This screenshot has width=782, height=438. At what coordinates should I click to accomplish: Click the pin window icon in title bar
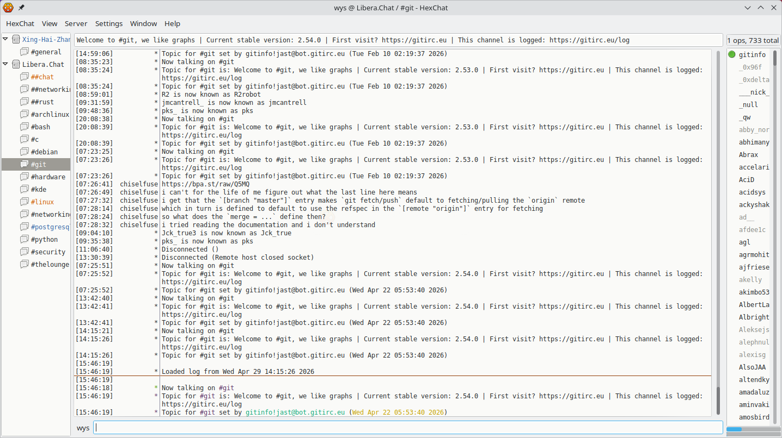click(21, 8)
